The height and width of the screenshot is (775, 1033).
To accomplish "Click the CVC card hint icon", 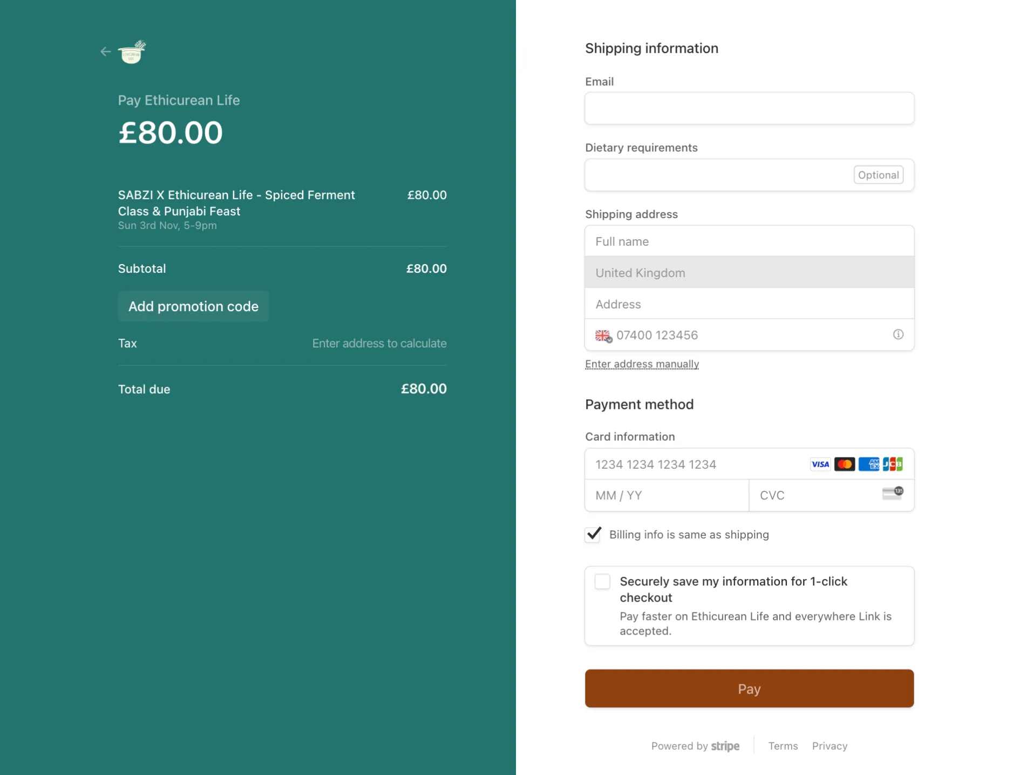I will 892,494.
